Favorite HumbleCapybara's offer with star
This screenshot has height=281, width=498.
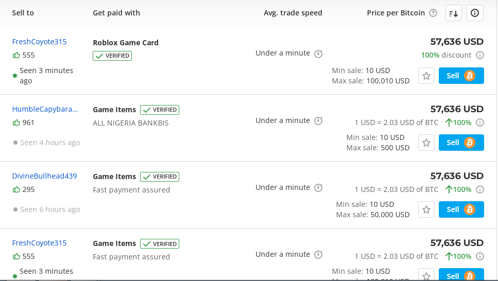tap(426, 143)
